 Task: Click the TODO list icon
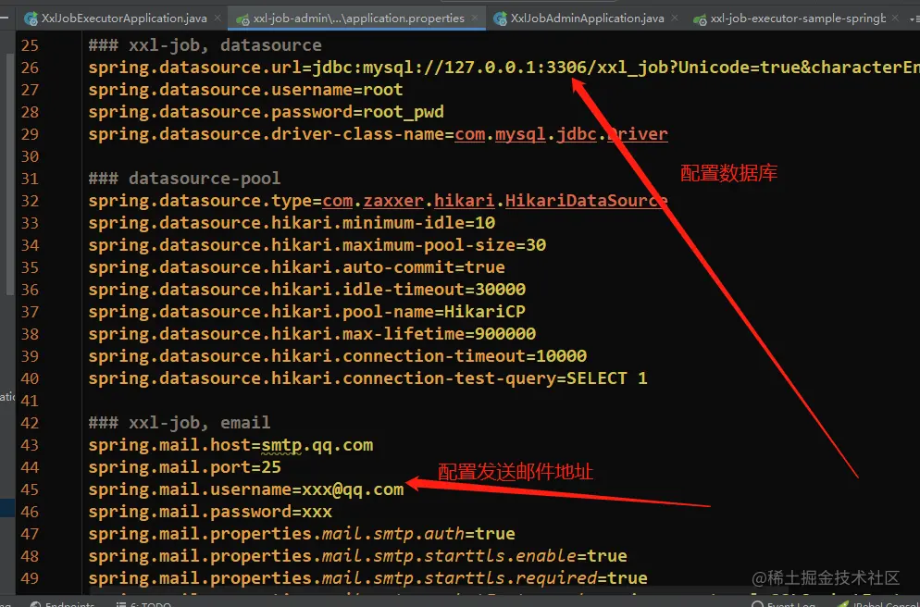pos(121,604)
